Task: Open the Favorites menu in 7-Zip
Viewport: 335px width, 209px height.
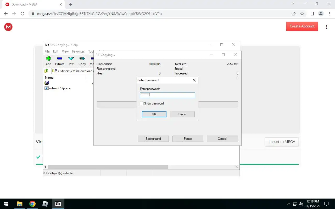Action: pos(78,51)
